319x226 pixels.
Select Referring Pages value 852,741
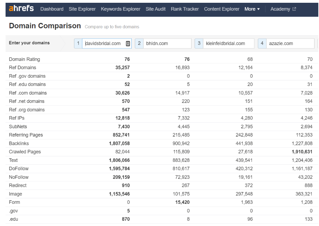click(x=121, y=135)
